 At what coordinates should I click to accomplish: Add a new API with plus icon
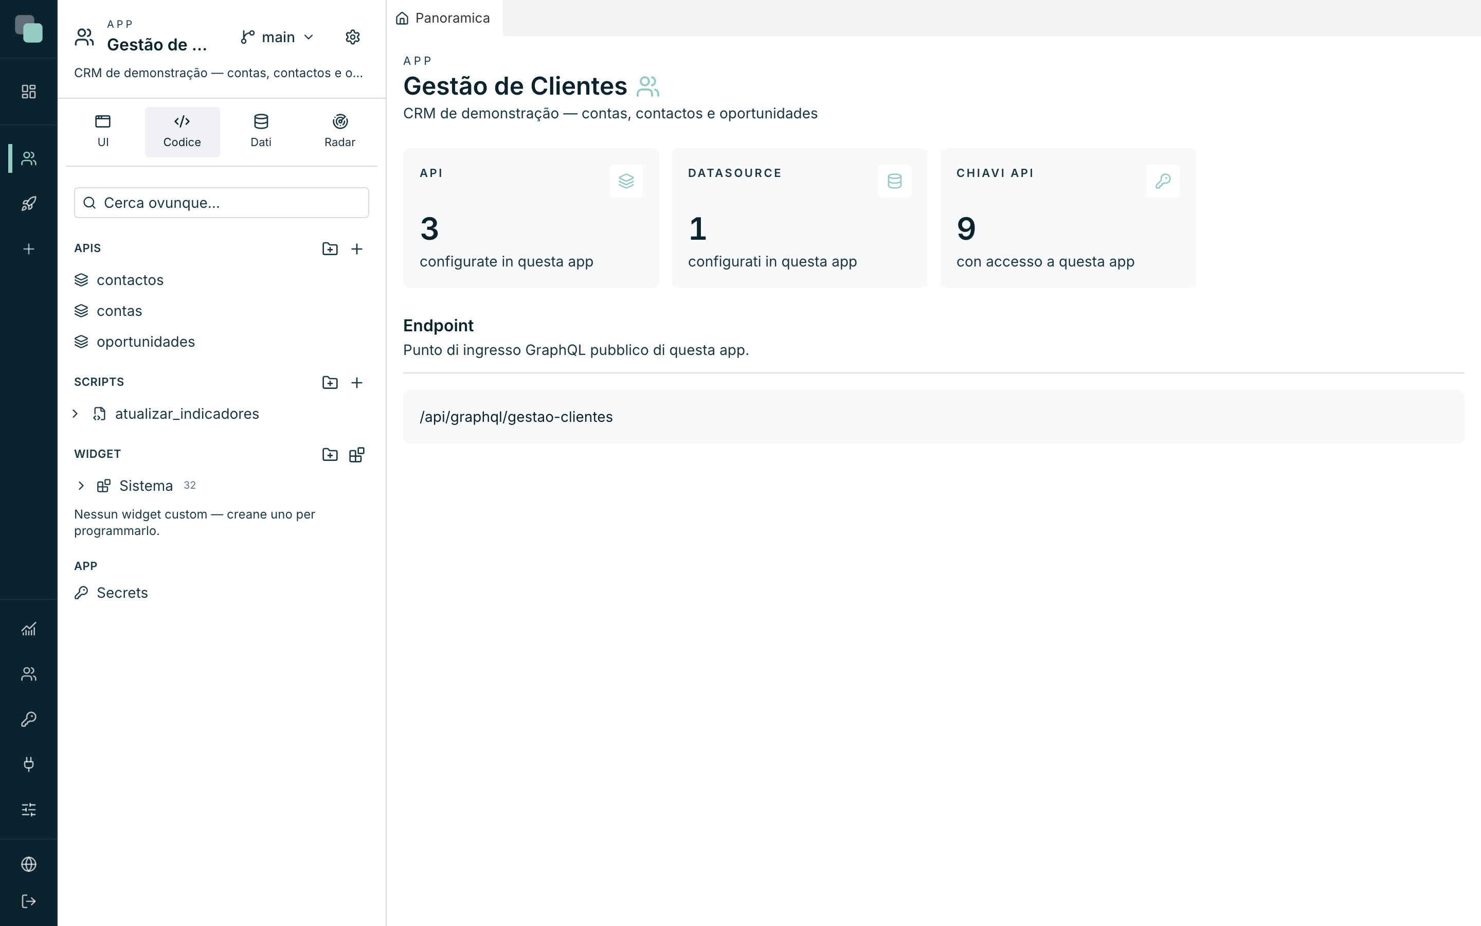(357, 248)
